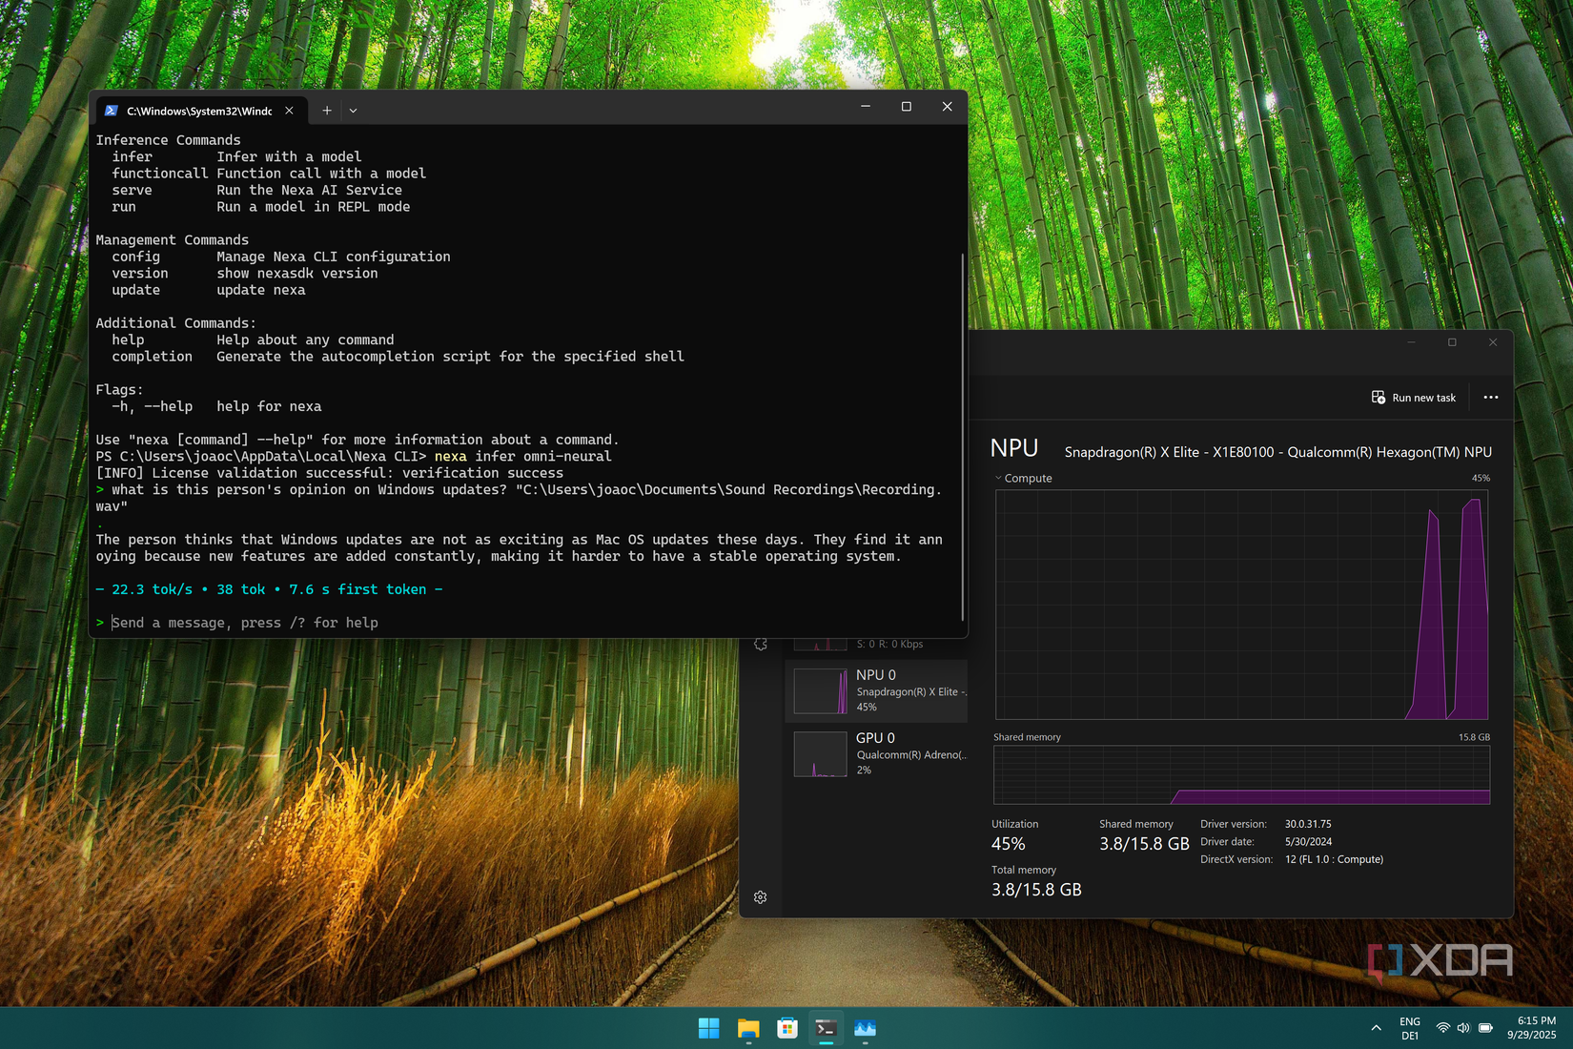Open the more options ellipsis in Task Manager
This screenshot has width=1573, height=1049.
point(1491,398)
